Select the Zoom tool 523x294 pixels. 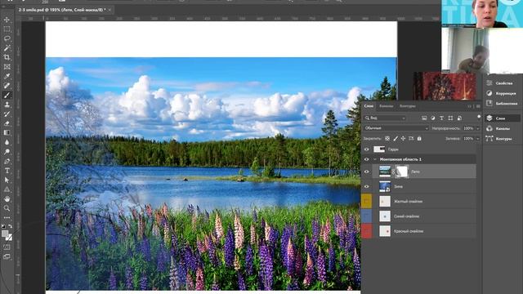point(7,208)
